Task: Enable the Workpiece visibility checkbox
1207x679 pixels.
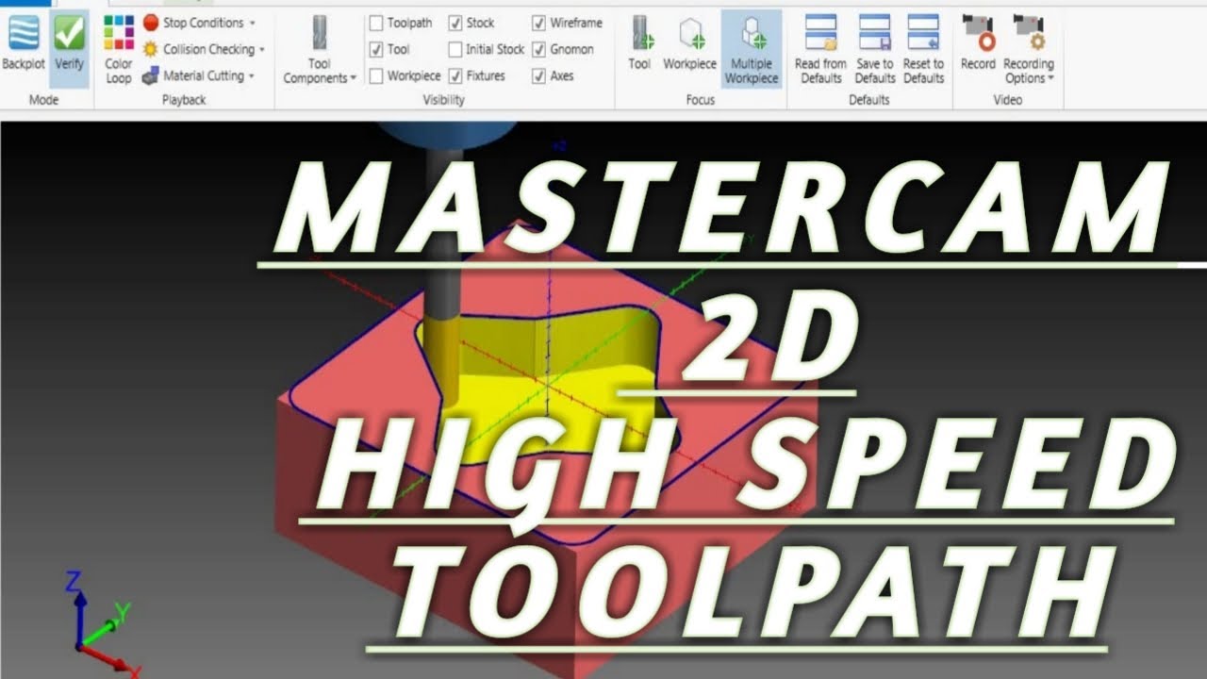Action: [376, 75]
